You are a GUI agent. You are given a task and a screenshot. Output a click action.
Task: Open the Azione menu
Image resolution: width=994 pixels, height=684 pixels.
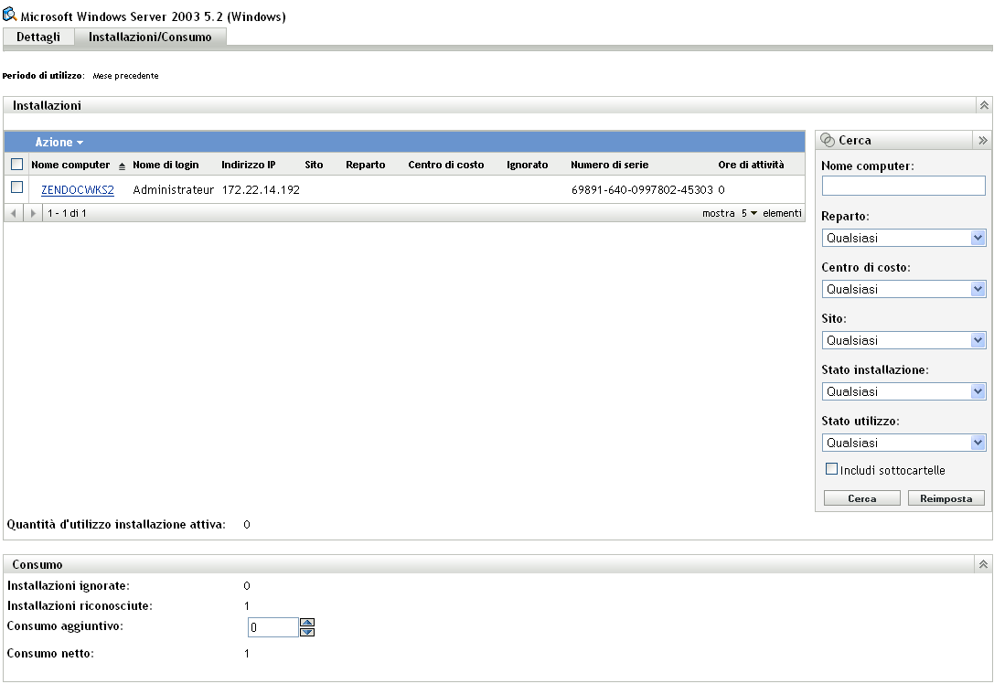pyautogui.click(x=59, y=142)
